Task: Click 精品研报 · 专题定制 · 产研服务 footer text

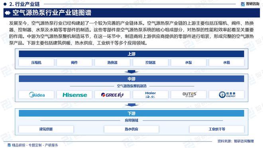Action: tap(35, 145)
